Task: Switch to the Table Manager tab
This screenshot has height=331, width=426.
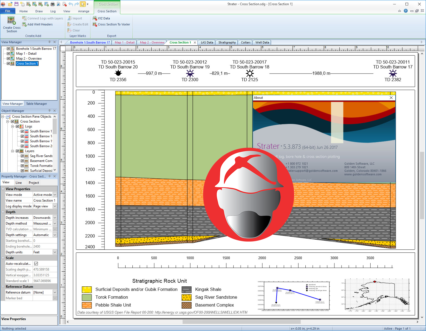Action: [x=36, y=104]
